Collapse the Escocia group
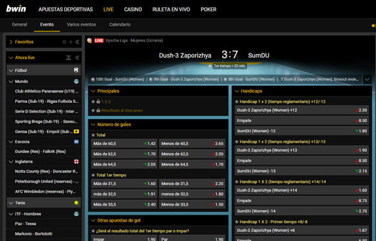The height and width of the screenshot is (241, 376). pos(10,141)
